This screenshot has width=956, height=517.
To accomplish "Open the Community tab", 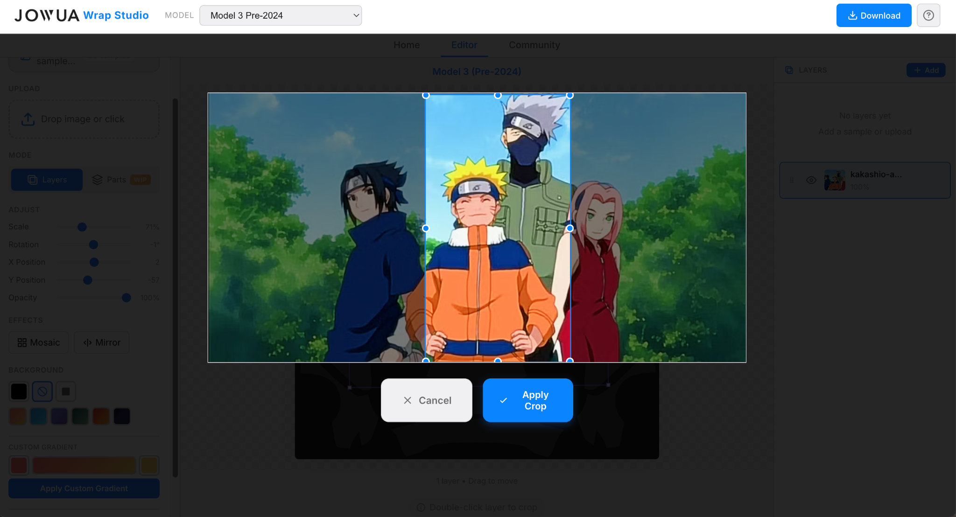I will 534,45.
